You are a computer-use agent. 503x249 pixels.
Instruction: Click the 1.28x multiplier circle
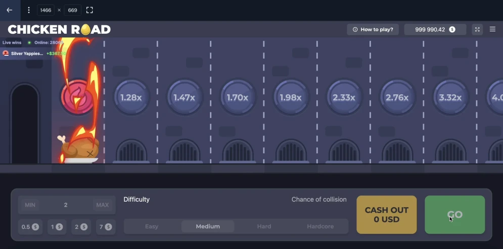point(131,97)
